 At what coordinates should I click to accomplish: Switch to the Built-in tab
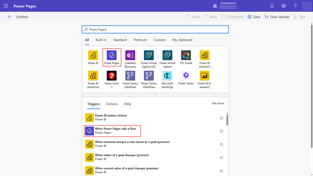click(x=101, y=40)
